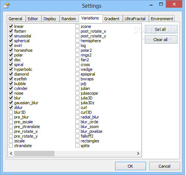Uncheck the noise checkbox
The width and height of the screenshot is (186, 175).
[11, 93]
